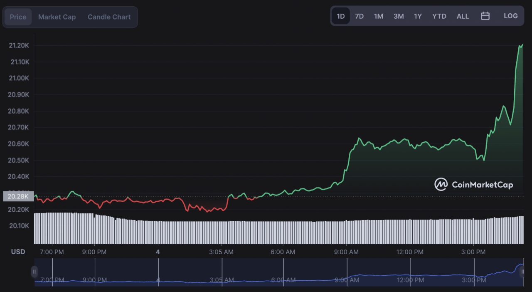
Task: Switch to the Candle Chart tab
Action: 109,17
